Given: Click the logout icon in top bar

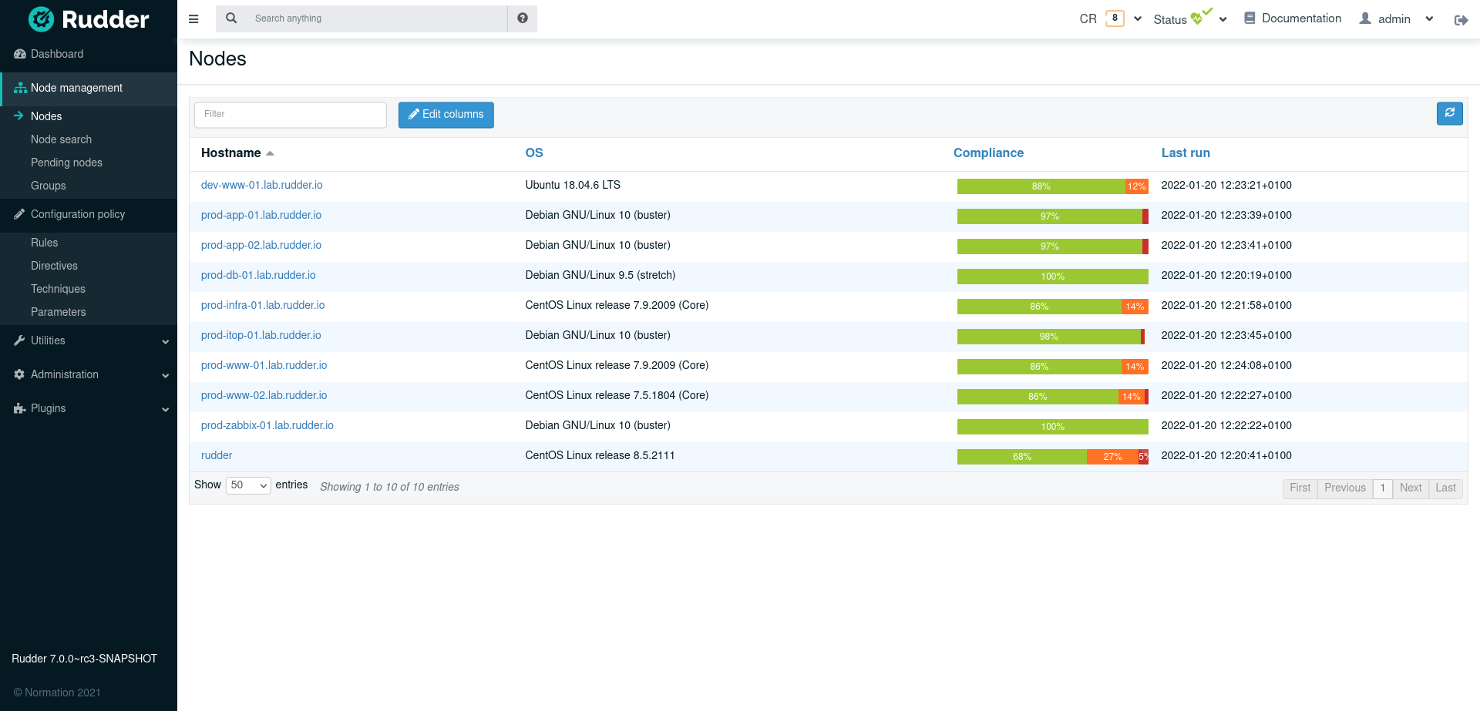Looking at the screenshot, I should [1461, 20].
